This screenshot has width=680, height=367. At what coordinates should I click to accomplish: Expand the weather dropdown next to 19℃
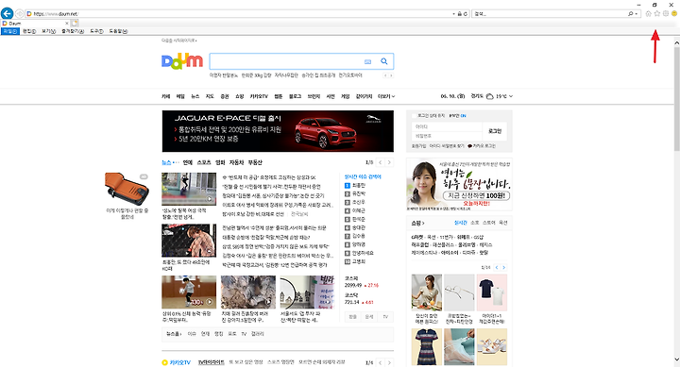(x=511, y=96)
